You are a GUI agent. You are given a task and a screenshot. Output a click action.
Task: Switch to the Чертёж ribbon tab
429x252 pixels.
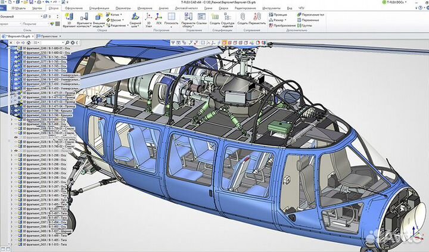(x=37, y=8)
